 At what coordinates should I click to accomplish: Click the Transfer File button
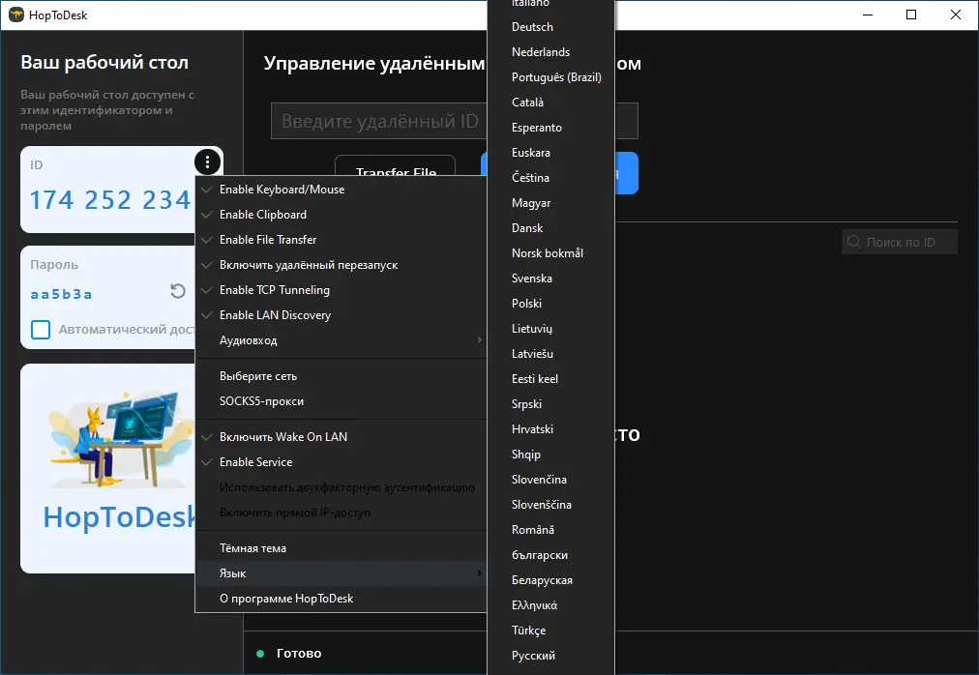point(394,170)
